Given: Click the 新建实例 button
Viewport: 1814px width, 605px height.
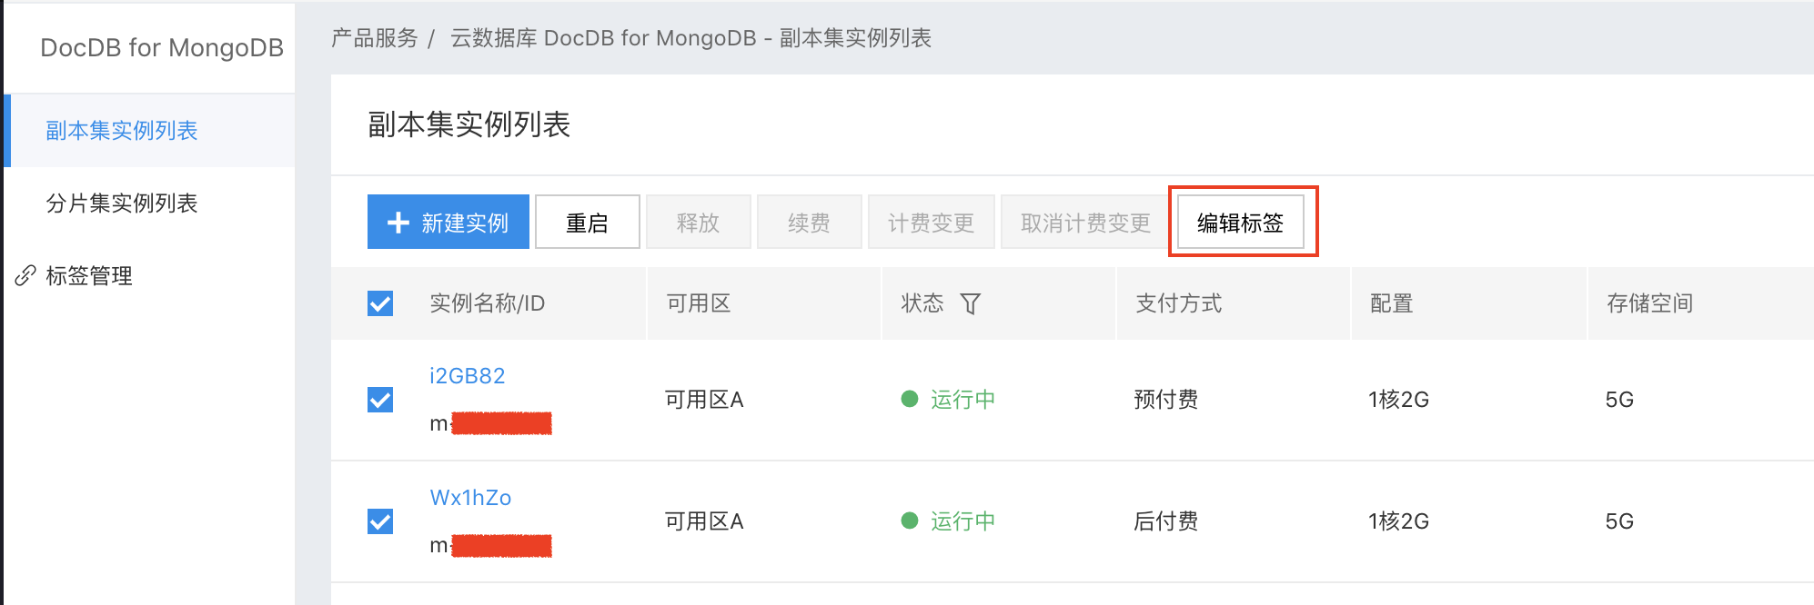Looking at the screenshot, I should [x=448, y=222].
